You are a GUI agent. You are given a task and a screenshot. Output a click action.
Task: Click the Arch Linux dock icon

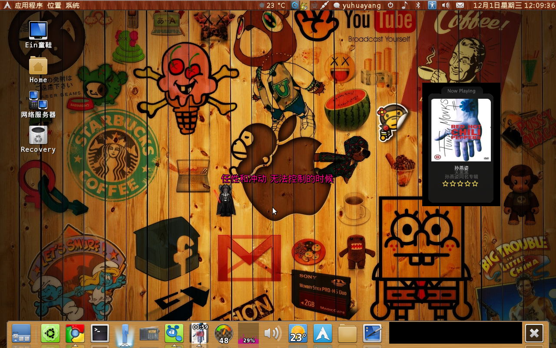tap(323, 334)
